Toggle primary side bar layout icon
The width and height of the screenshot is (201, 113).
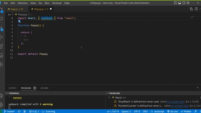coord(175,3)
